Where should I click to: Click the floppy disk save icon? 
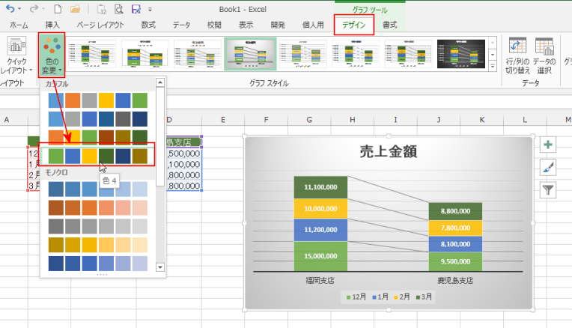point(136,10)
